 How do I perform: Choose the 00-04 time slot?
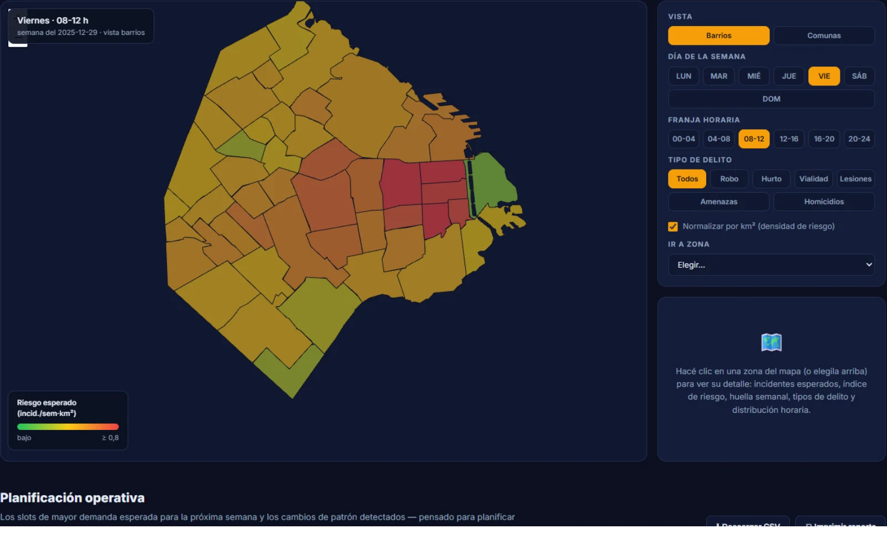(684, 139)
